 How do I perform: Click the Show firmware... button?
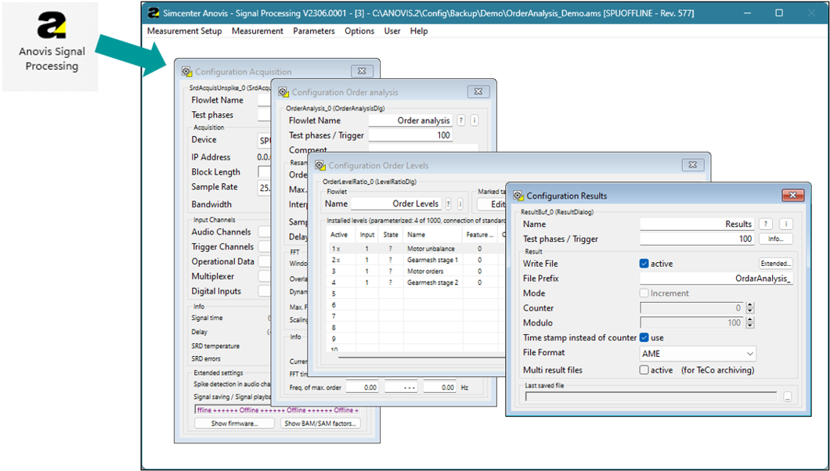pyautogui.click(x=234, y=423)
